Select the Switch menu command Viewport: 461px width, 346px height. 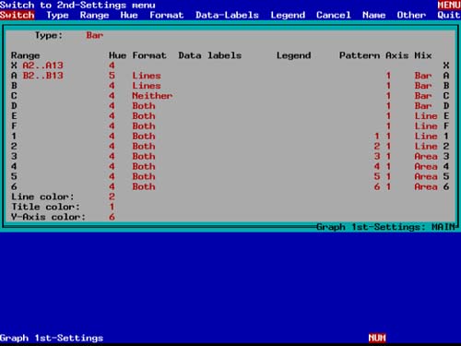(18, 15)
